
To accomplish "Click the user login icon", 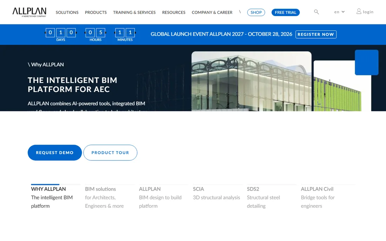I will pos(359,11).
